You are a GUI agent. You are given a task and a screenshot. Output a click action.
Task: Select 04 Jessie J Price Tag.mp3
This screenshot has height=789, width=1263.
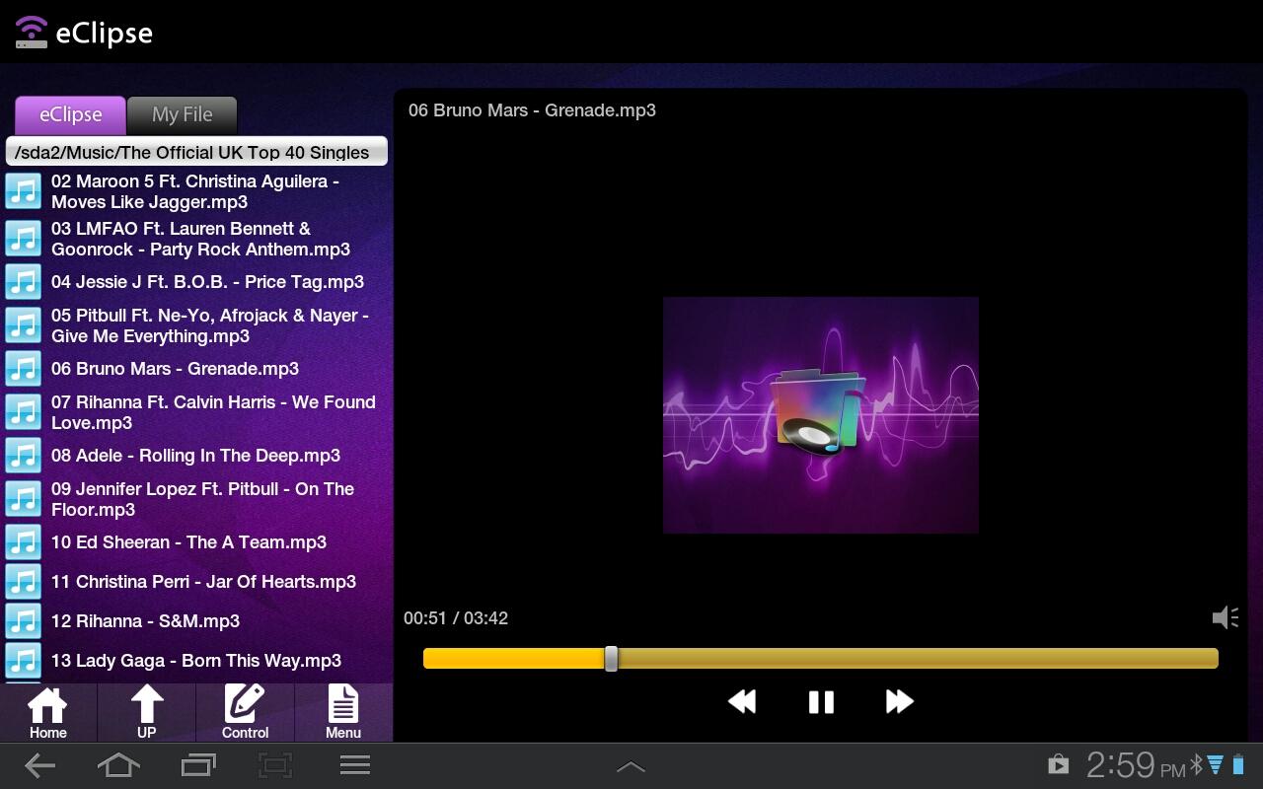coord(207,282)
